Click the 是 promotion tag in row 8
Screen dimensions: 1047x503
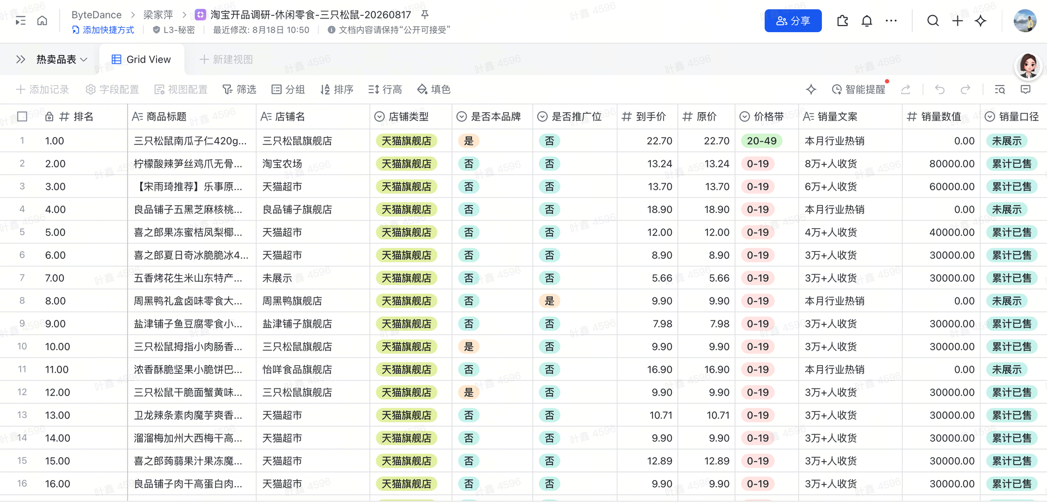549,301
